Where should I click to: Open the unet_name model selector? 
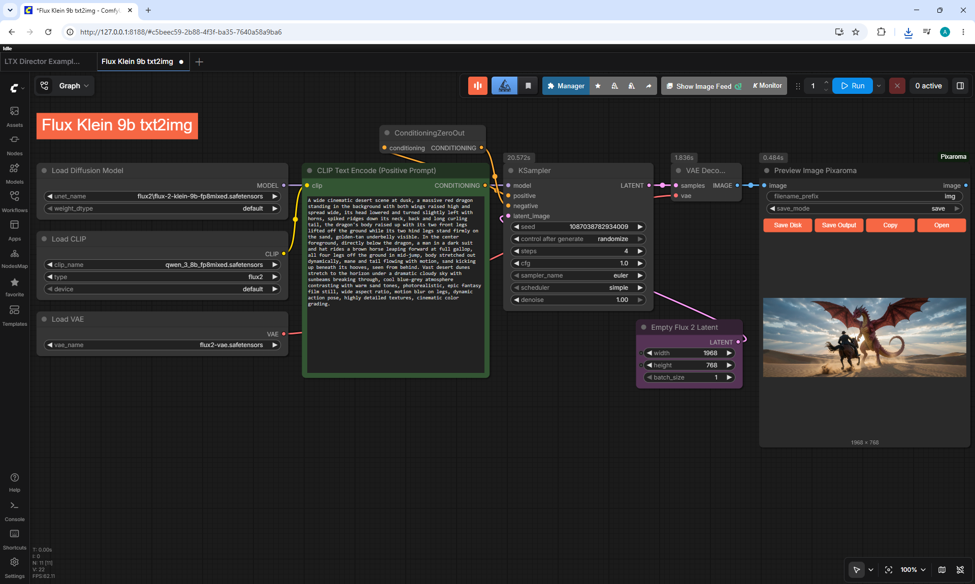click(162, 196)
